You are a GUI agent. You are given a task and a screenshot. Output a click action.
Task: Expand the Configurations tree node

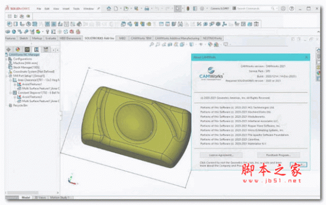point(6,59)
